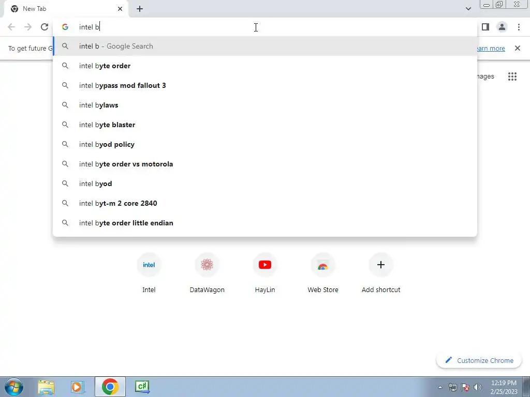Close the New Tab tab
The image size is (530, 397).
click(x=120, y=9)
